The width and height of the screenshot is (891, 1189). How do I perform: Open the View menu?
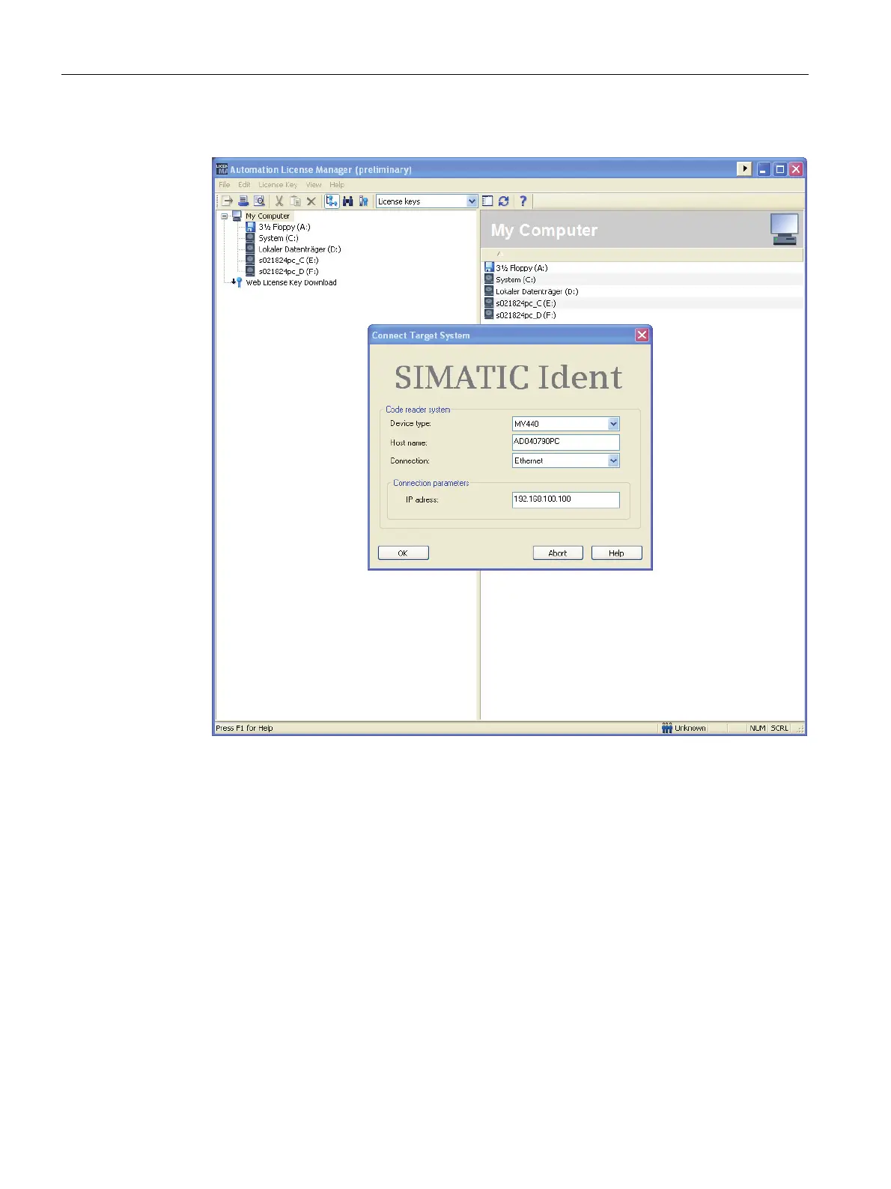[x=314, y=185]
